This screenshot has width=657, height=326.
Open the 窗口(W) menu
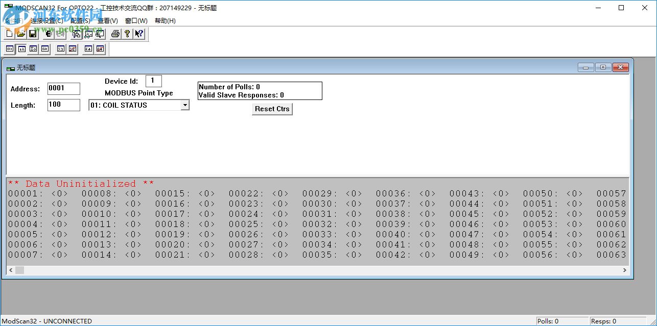(136, 21)
